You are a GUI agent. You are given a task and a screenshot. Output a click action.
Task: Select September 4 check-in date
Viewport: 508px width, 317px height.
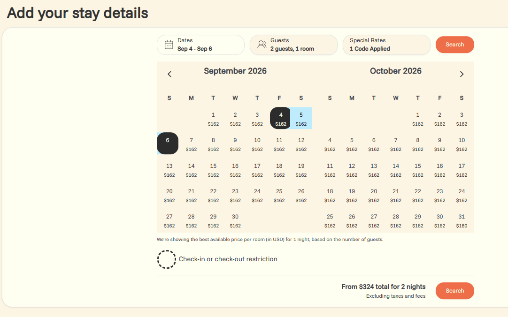280,118
